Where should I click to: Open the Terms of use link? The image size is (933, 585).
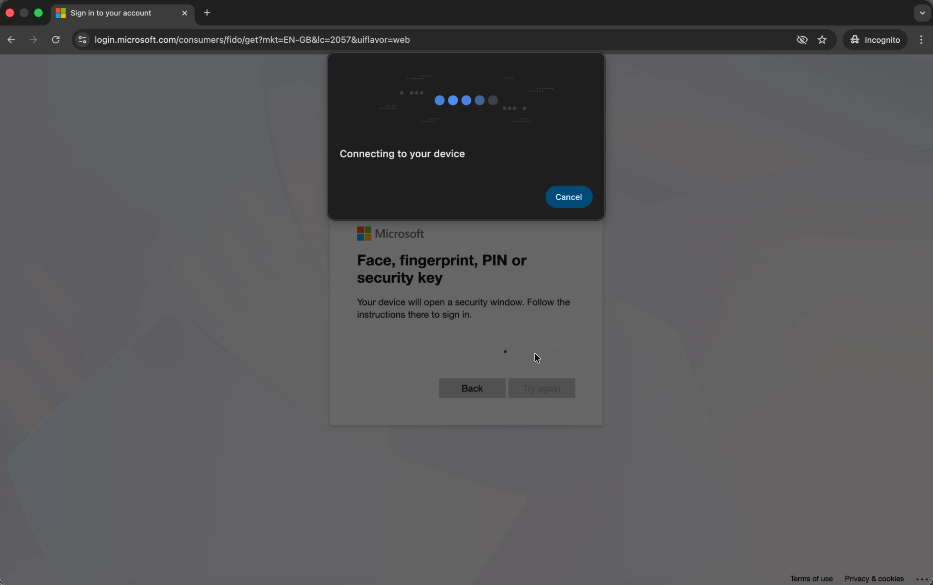[x=811, y=578]
